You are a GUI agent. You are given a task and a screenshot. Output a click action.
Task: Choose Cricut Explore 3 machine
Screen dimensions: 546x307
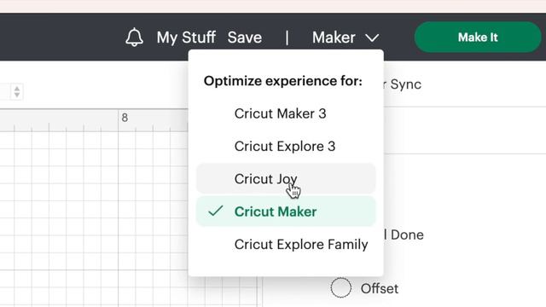pyautogui.click(x=286, y=146)
